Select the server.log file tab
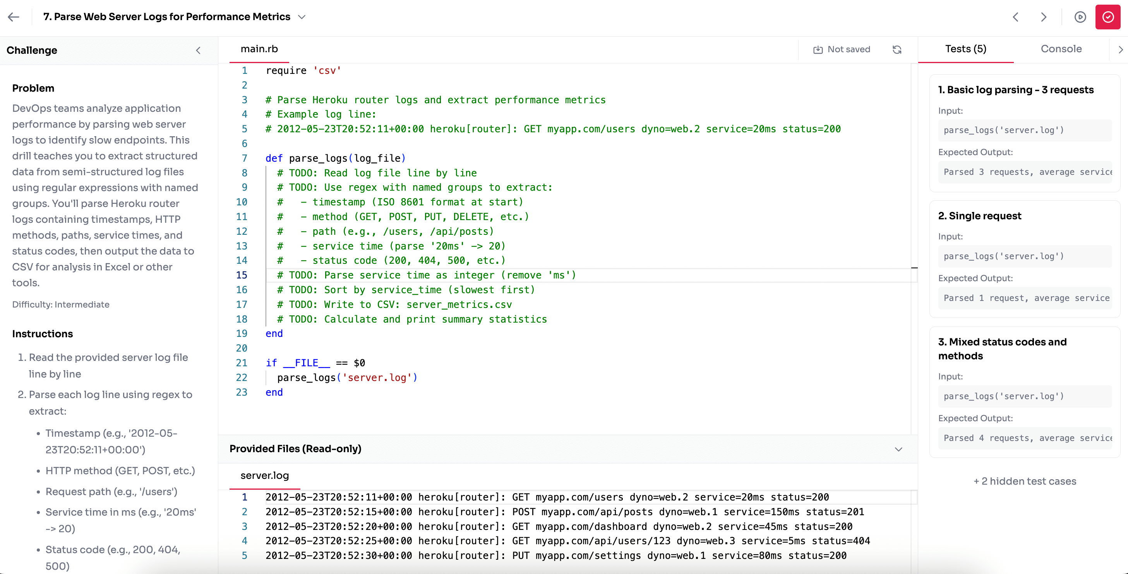 coord(264,476)
